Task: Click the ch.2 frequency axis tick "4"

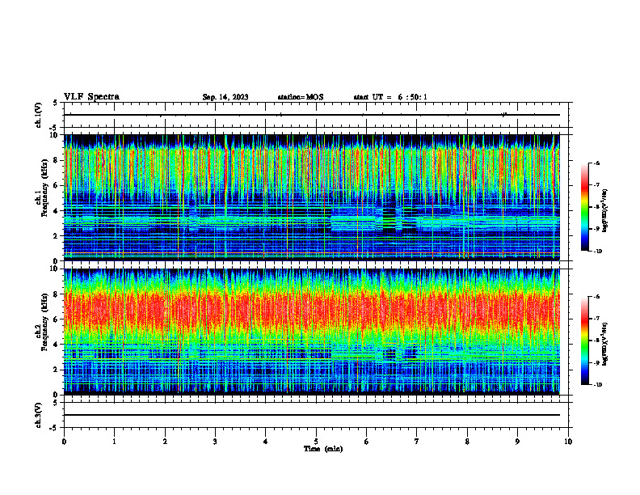Action: (x=57, y=345)
